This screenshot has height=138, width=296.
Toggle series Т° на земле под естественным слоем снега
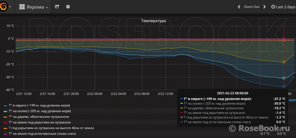tap(42, 134)
